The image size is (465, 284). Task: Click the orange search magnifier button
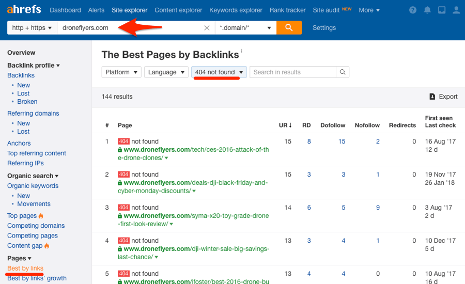[289, 27]
